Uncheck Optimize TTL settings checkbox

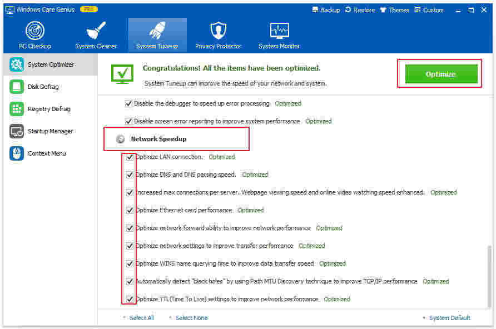click(130, 299)
